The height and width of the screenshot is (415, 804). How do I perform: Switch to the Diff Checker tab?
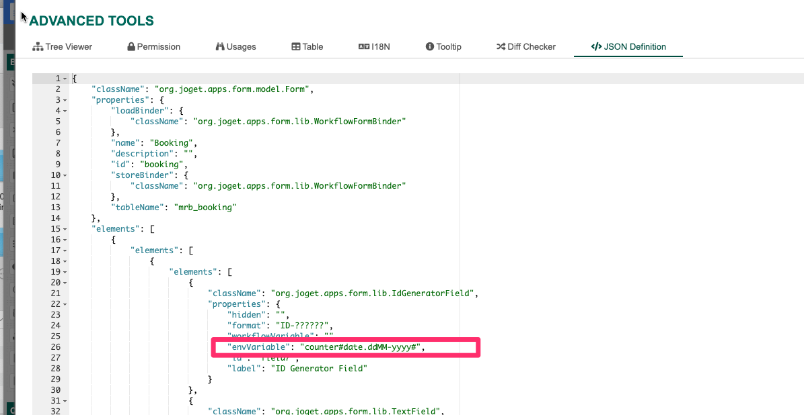(525, 47)
